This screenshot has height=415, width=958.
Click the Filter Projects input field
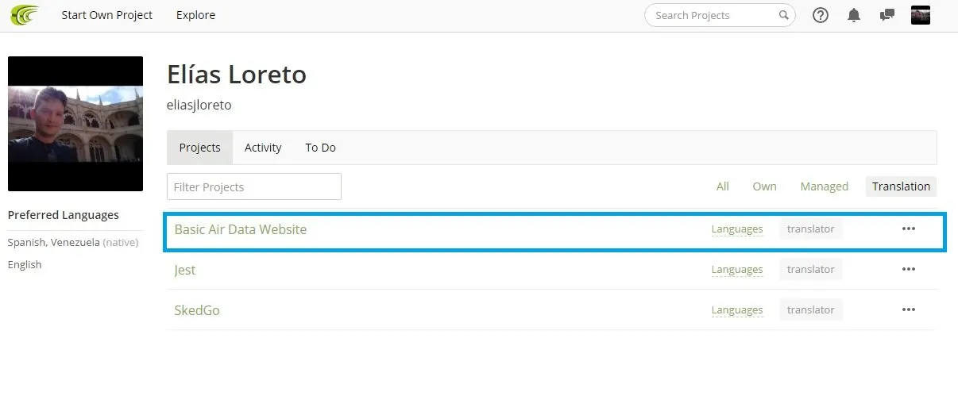point(254,186)
